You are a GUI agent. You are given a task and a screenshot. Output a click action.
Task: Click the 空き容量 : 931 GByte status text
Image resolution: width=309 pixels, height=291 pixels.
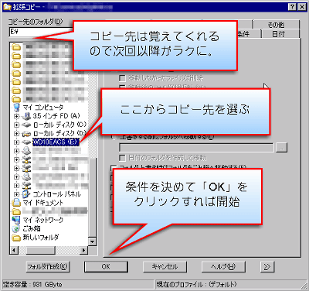click(32, 285)
